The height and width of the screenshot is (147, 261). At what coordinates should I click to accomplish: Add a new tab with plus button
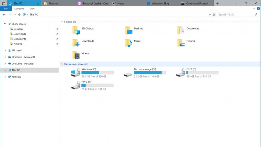[217, 4]
